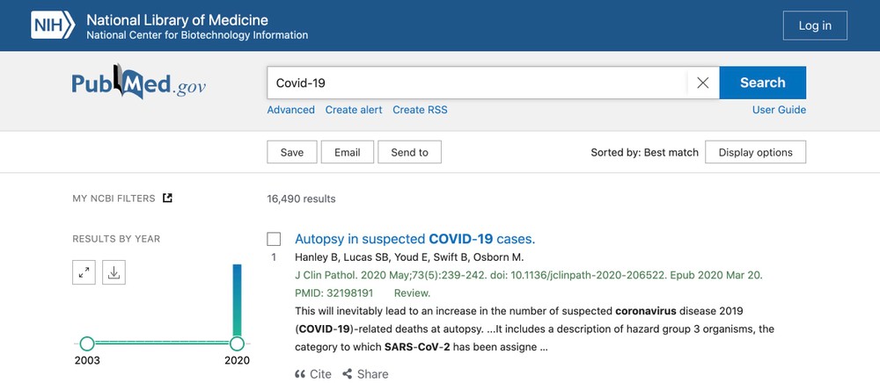Click the Create alert link

[354, 110]
